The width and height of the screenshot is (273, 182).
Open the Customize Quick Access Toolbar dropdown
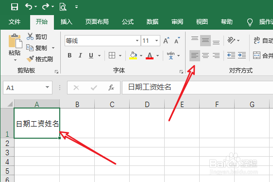[x=76, y=7]
